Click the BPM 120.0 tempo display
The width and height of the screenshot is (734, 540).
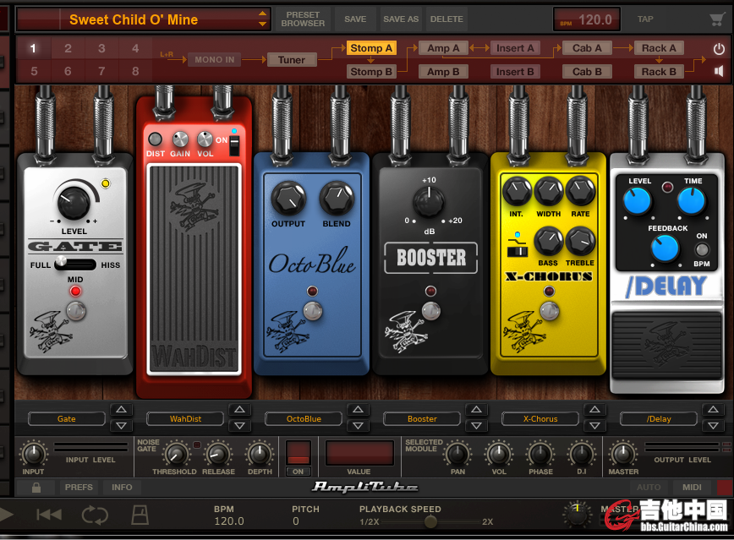(x=586, y=19)
